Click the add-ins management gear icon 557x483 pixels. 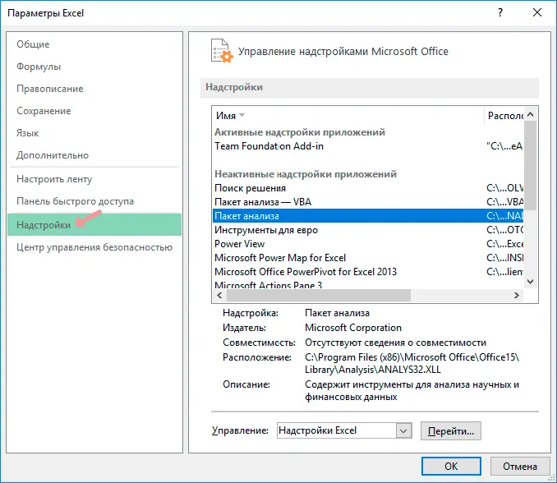pos(222,51)
